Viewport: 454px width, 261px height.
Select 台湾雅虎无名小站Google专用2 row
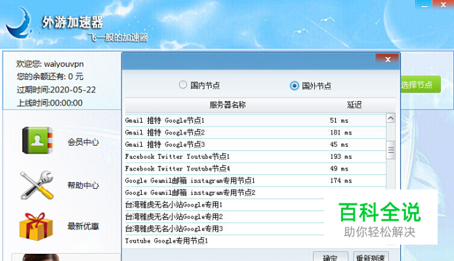[224, 216]
